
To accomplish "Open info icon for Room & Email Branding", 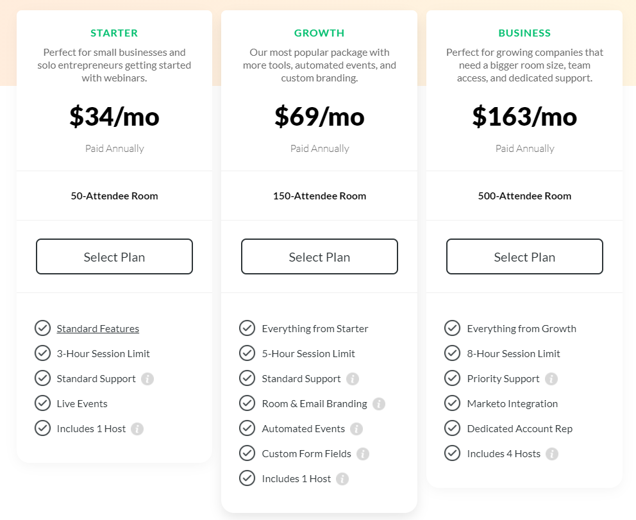I will (379, 404).
